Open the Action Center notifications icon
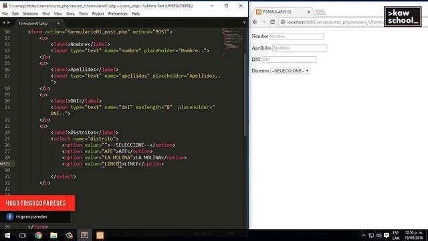This screenshot has height=241, width=428. point(387,235)
